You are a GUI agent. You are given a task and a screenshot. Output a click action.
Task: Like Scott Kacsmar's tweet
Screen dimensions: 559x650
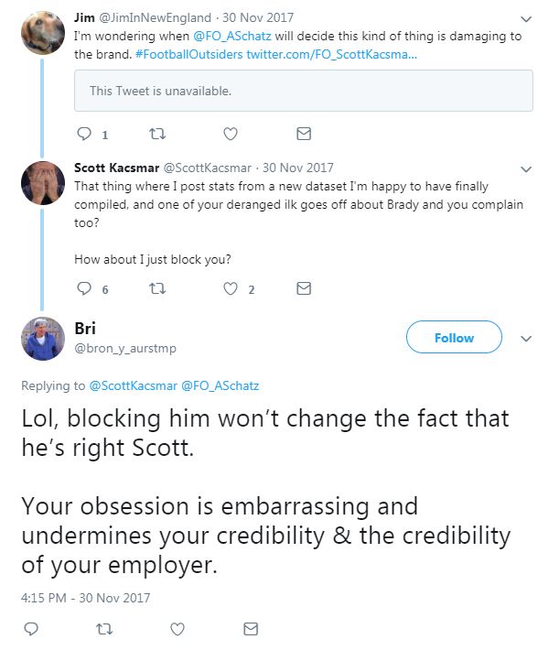231,289
